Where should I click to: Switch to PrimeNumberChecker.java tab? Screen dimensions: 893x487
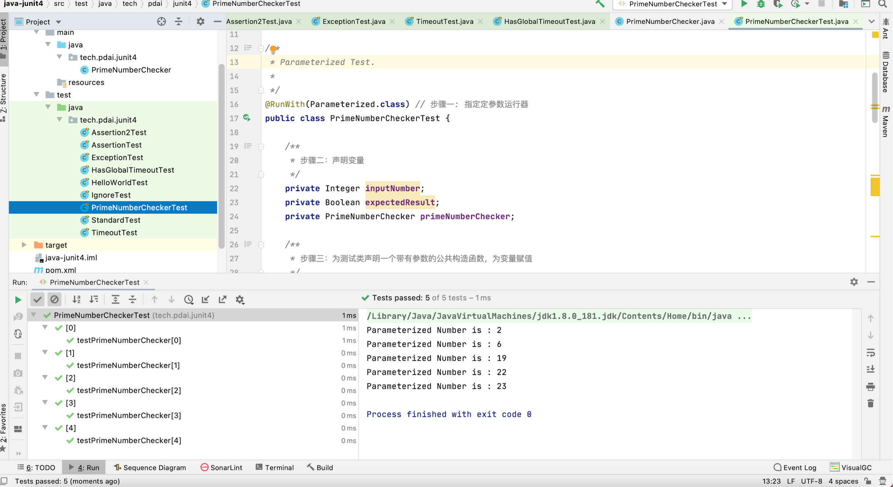pos(670,22)
